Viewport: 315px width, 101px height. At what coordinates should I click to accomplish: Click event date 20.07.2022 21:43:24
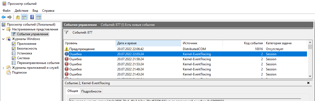pos(131,74)
